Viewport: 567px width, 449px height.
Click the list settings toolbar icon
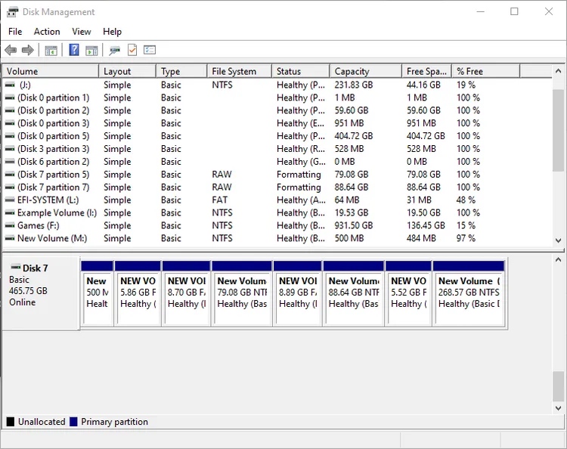tap(150, 50)
